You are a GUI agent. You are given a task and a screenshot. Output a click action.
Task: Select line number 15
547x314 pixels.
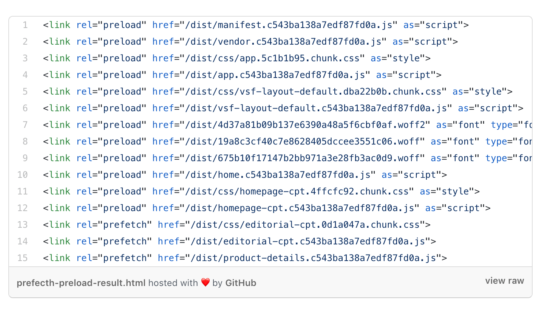tap(23, 258)
